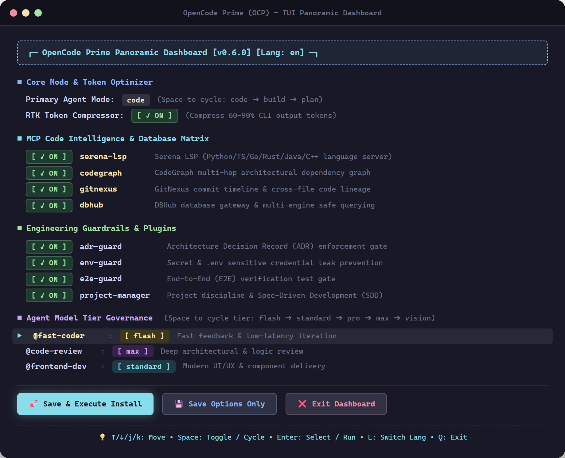Click Spec-Driven Development (SDD) description

[275, 295]
